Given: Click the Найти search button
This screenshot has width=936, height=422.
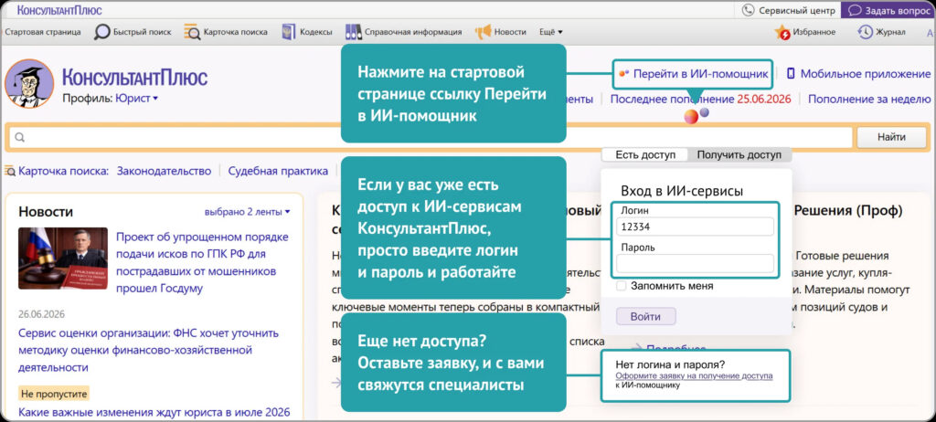Looking at the screenshot, I should click(x=892, y=137).
